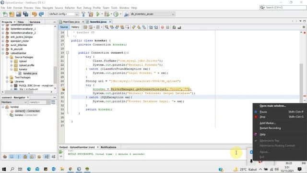Open the Debug menu
The width and height of the screenshot is (307, 173).
coord(87,8)
